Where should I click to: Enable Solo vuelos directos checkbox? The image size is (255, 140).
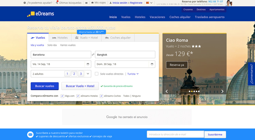coord(97,74)
